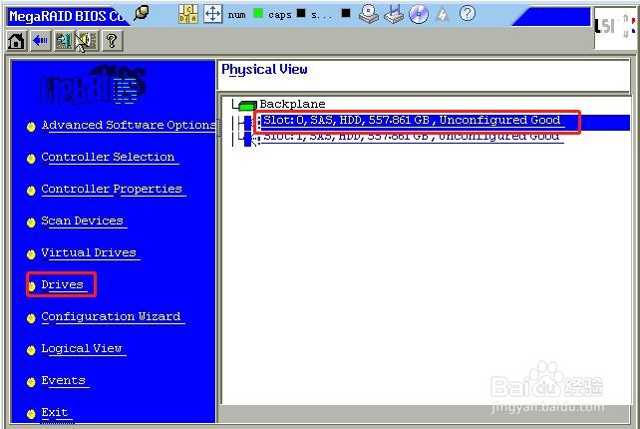Click the Ctrl-Alt-Del keyboard keys icon
640x429 pixels.
pyautogui.click(x=188, y=14)
